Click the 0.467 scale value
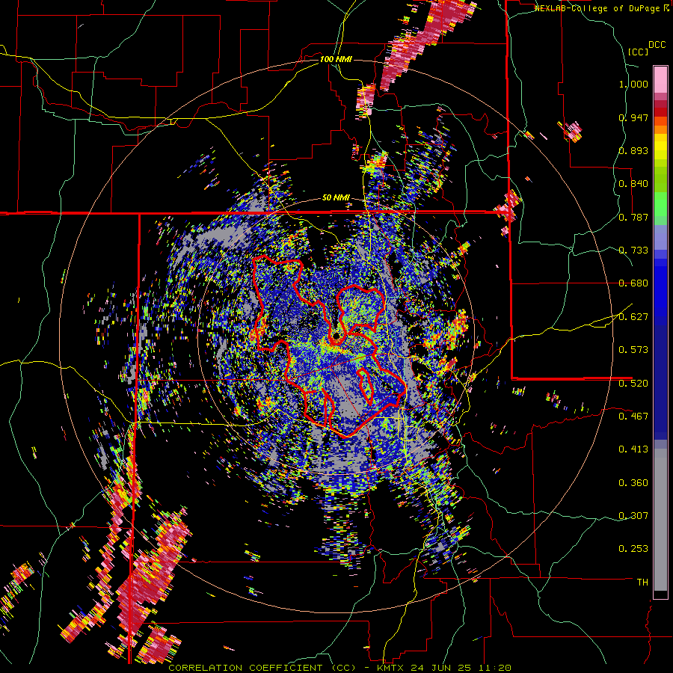 point(633,416)
